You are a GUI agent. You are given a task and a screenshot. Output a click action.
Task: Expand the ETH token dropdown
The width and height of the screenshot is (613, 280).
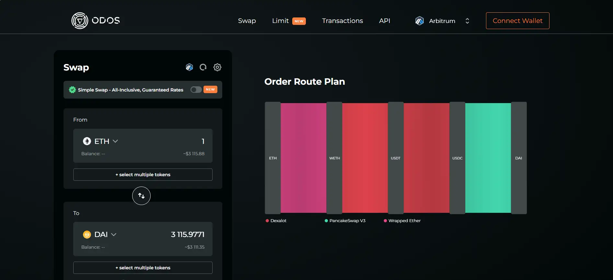[x=115, y=141]
